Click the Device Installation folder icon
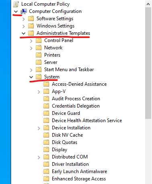 pyautogui.click(x=46, y=128)
